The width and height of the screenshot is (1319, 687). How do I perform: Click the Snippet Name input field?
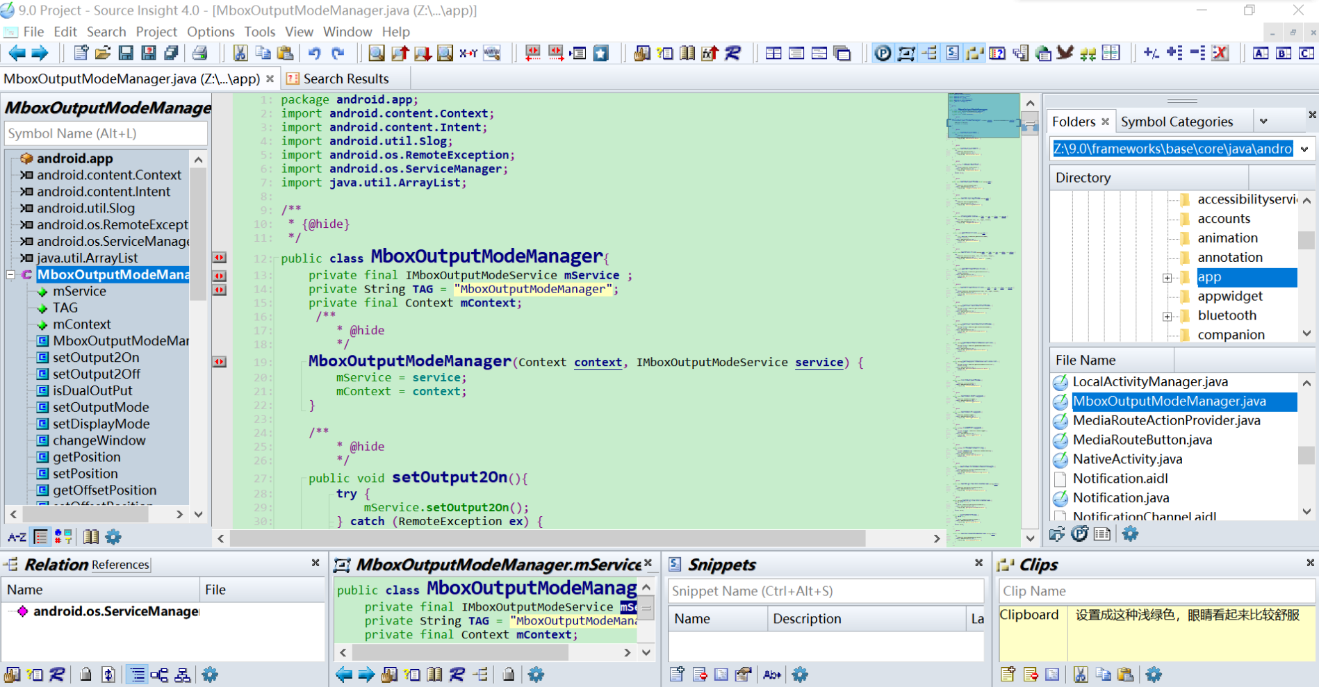point(826,591)
